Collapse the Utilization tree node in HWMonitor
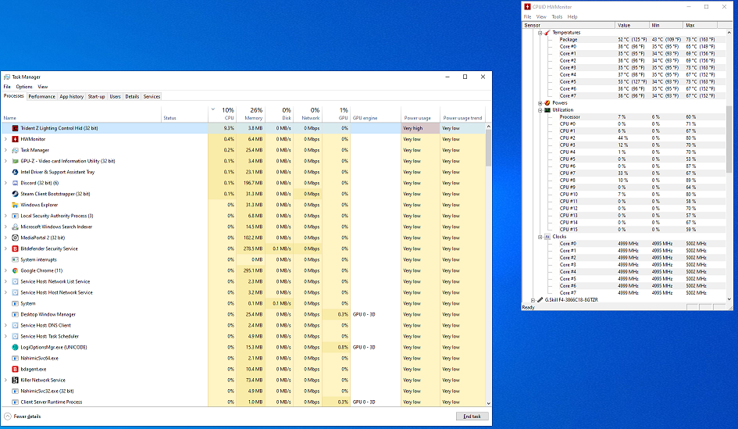The width and height of the screenshot is (738, 429). tap(540, 109)
